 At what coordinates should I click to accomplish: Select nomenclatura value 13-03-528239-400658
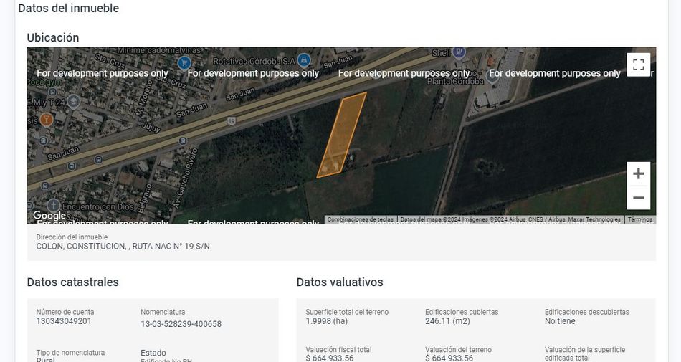click(x=181, y=324)
